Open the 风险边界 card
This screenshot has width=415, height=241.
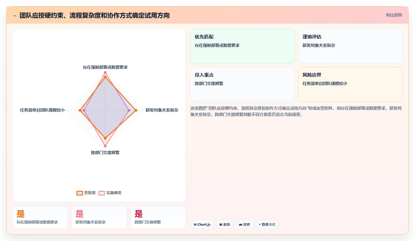coord(350,84)
